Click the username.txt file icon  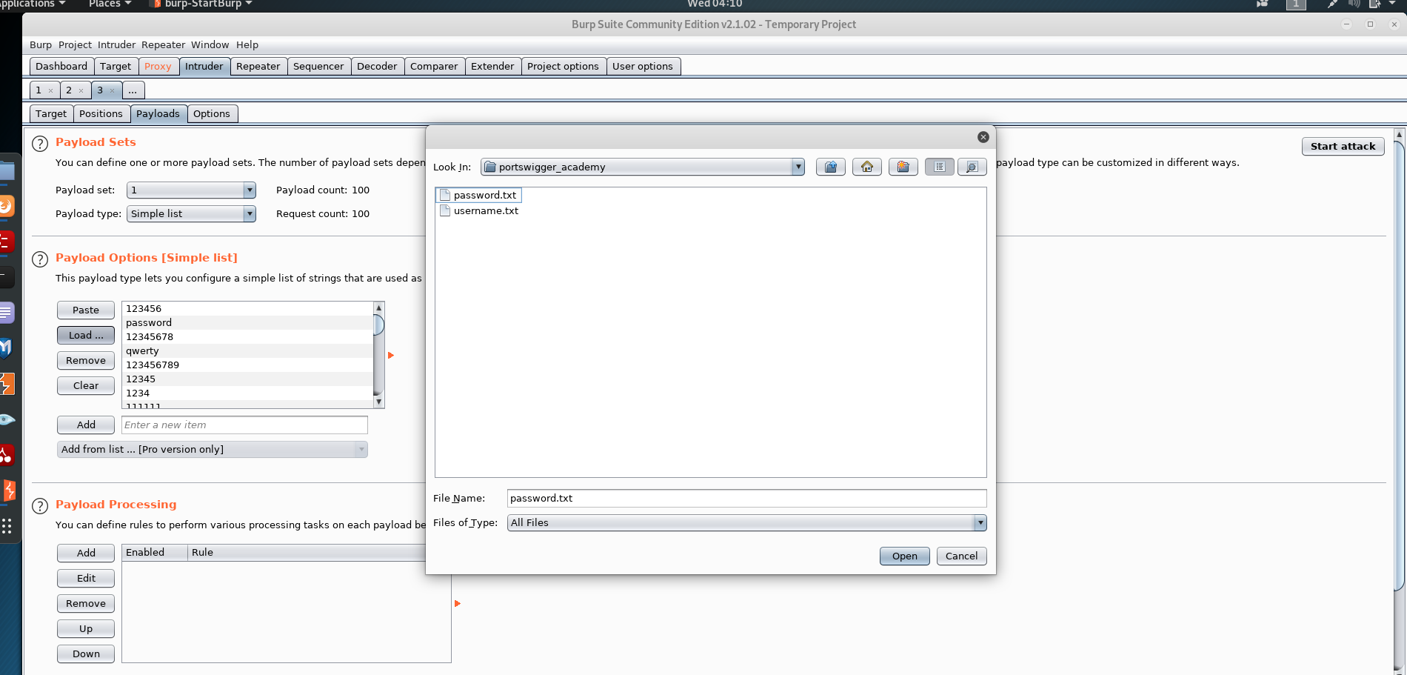(445, 210)
